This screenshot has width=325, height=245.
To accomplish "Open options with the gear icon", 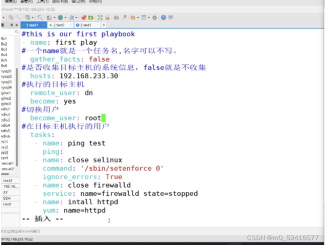I will point(154,17).
